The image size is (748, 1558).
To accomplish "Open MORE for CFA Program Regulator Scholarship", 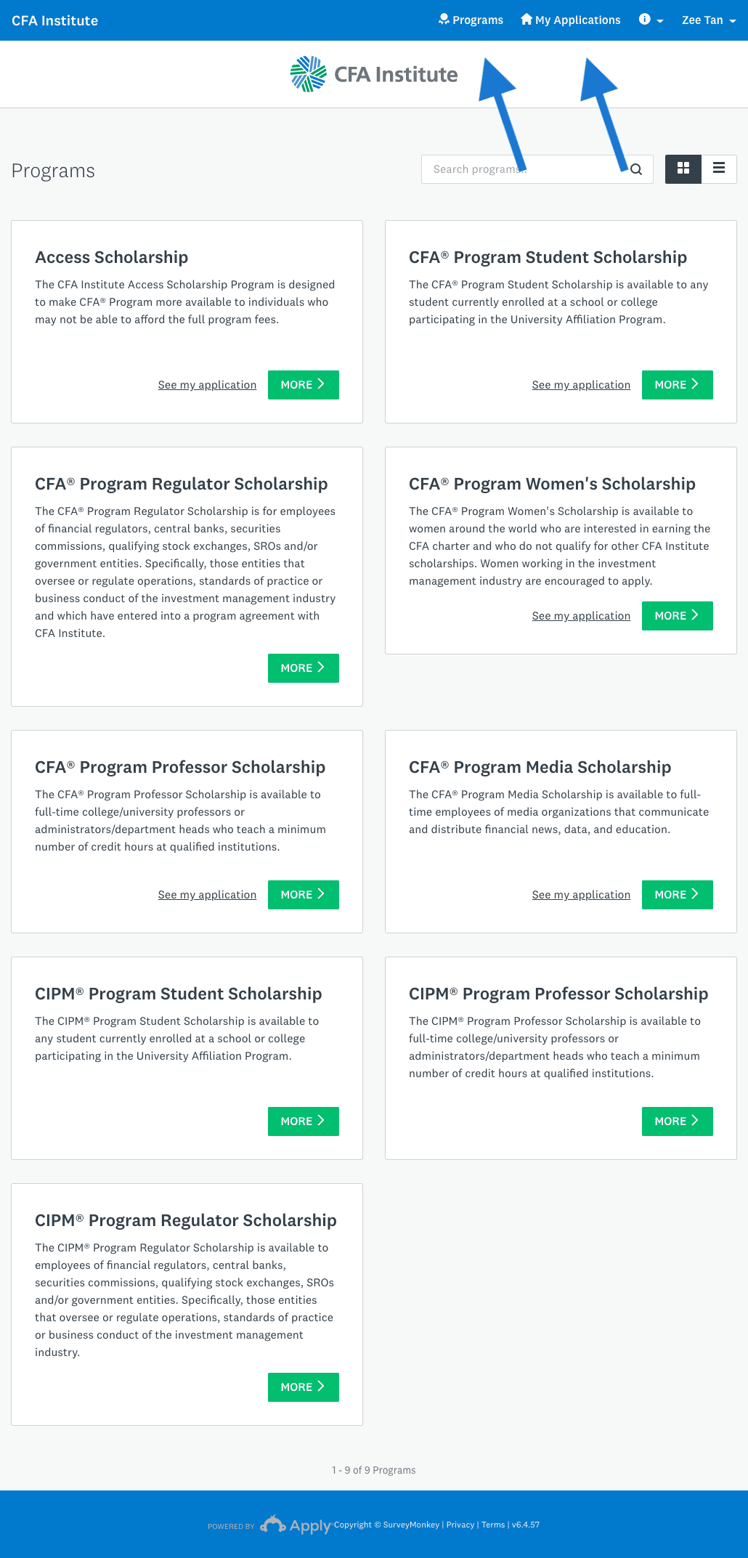I will click(x=304, y=668).
